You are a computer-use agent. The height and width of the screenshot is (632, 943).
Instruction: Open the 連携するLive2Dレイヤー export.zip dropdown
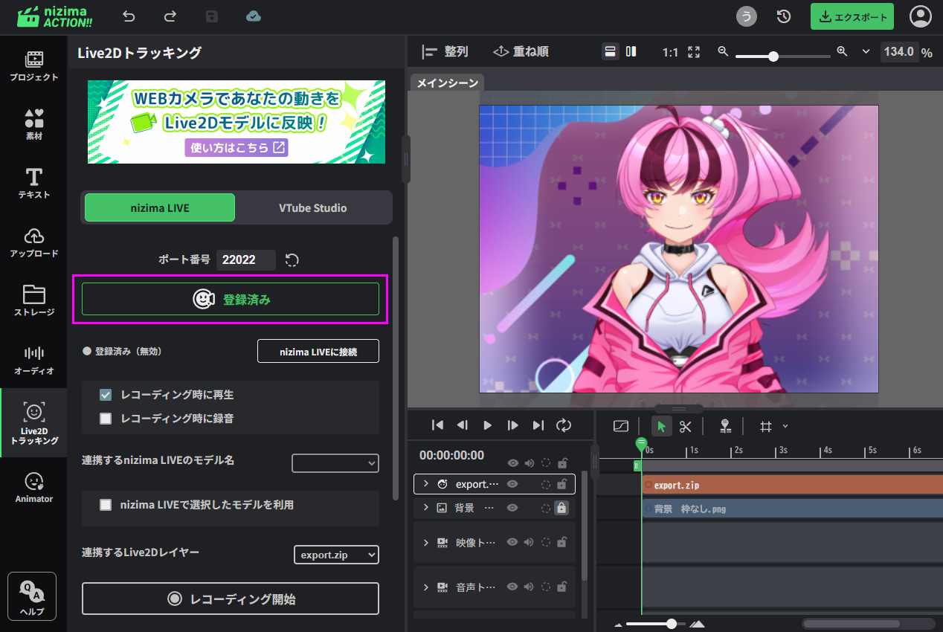click(x=336, y=555)
